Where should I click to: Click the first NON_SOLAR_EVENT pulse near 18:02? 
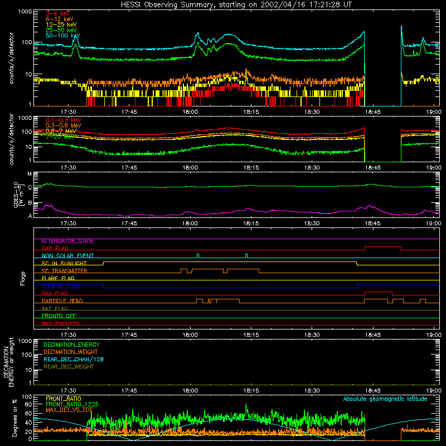[198, 256]
